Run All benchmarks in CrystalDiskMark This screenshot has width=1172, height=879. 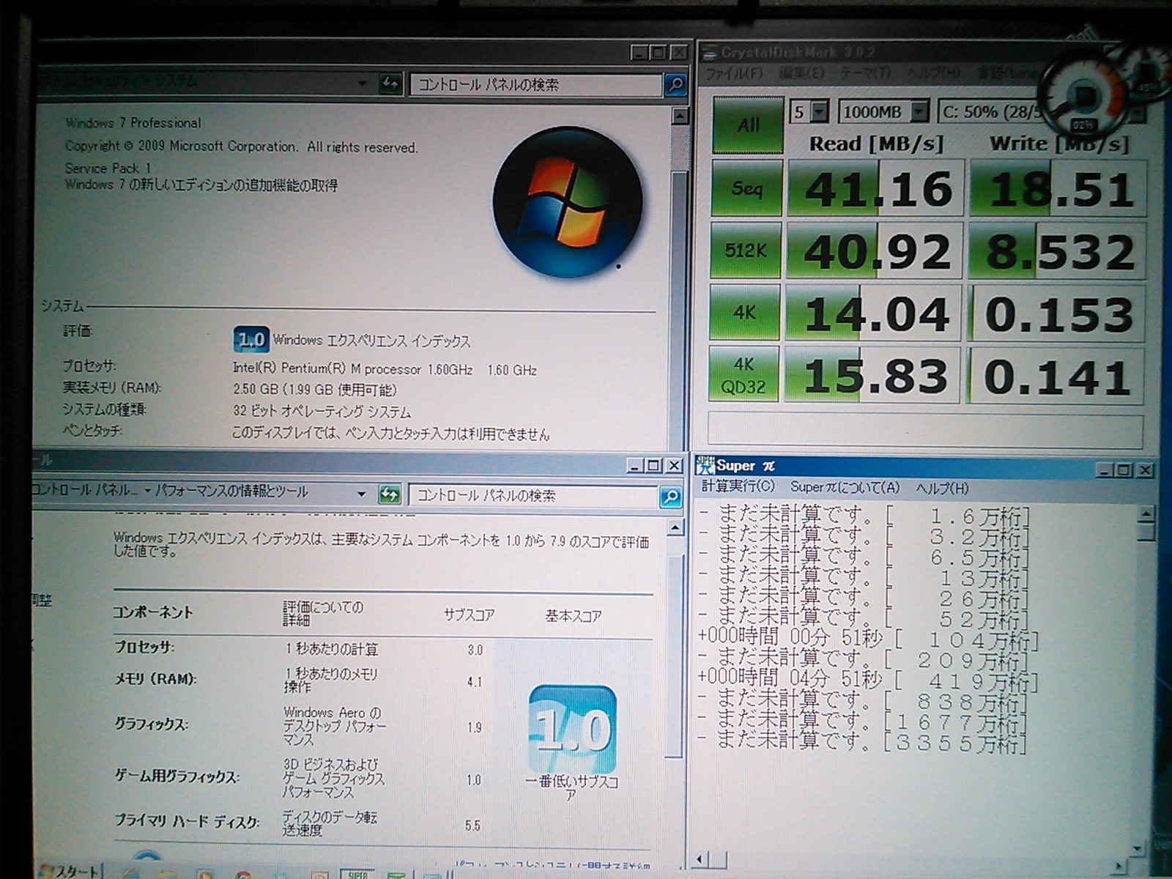click(747, 125)
